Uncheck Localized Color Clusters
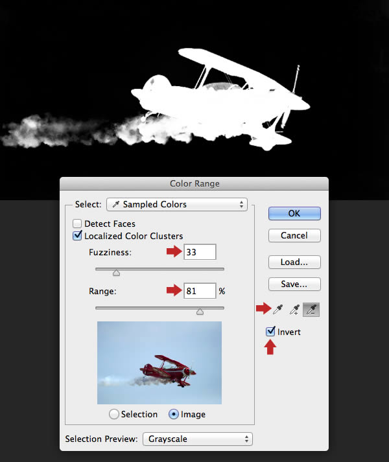 77,236
